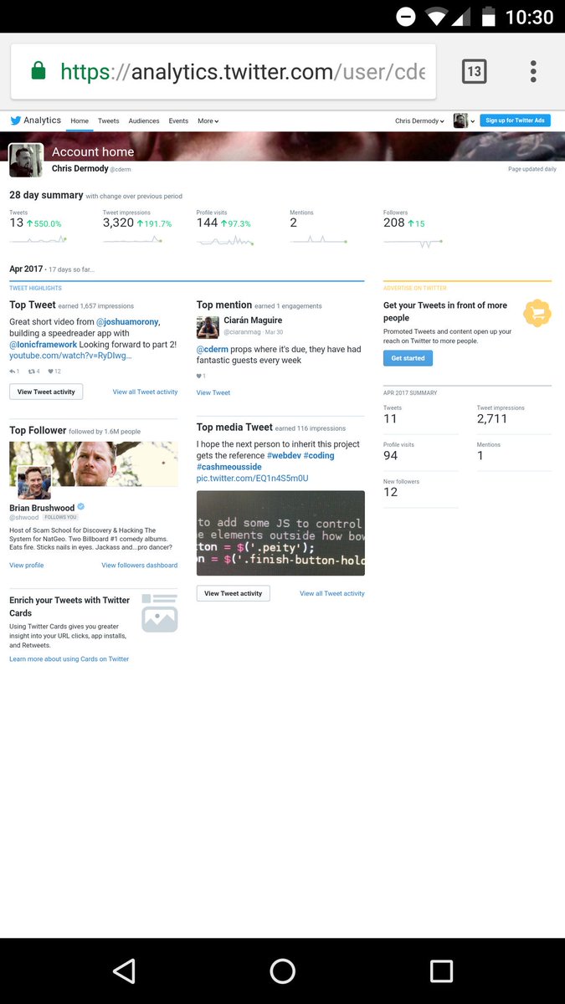Click Followers count 208
This screenshot has height=1004, width=565.
pyautogui.click(x=394, y=223)
